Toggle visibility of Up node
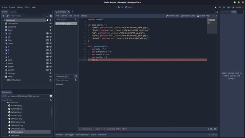Screen dimensions: 245x138 [x=51, y=37]
